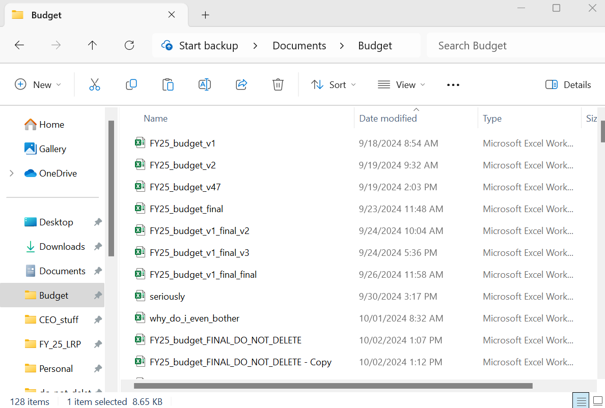Click the forward navigation arrow
This screenshot has height=408, width=605.
click(x=56, y=45)
